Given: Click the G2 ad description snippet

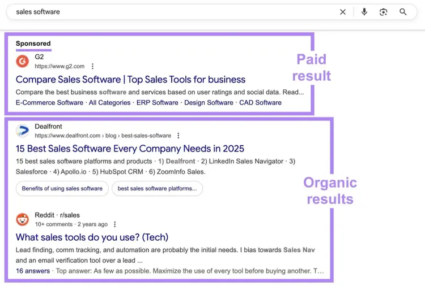Looking at the screenshot, I should pyautogui.click(x=160, y=92).
